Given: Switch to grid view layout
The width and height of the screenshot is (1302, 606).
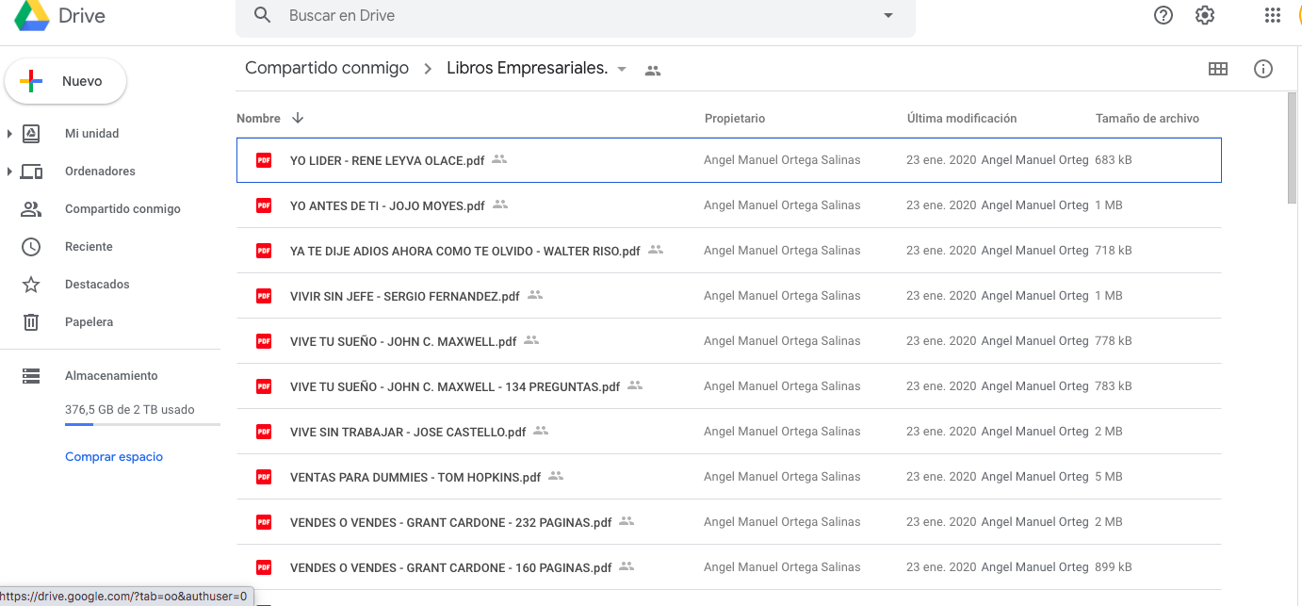Looking at the screenshot, I should pos(1218,69).
